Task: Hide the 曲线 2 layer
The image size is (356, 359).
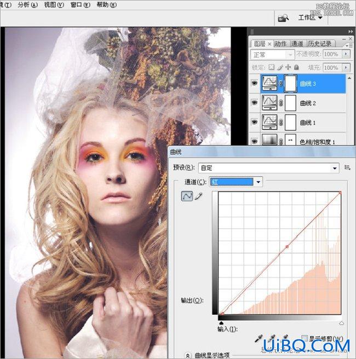Action: (x=254, y=102)
